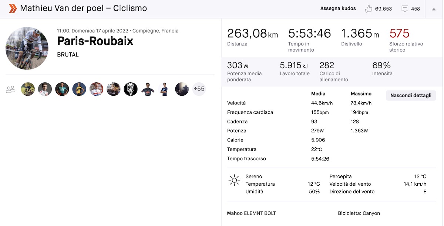Viewport: 444px width, 226px height.
Task: Click the Wahoo ELEMNT BOLT device text
Action: 251,213
